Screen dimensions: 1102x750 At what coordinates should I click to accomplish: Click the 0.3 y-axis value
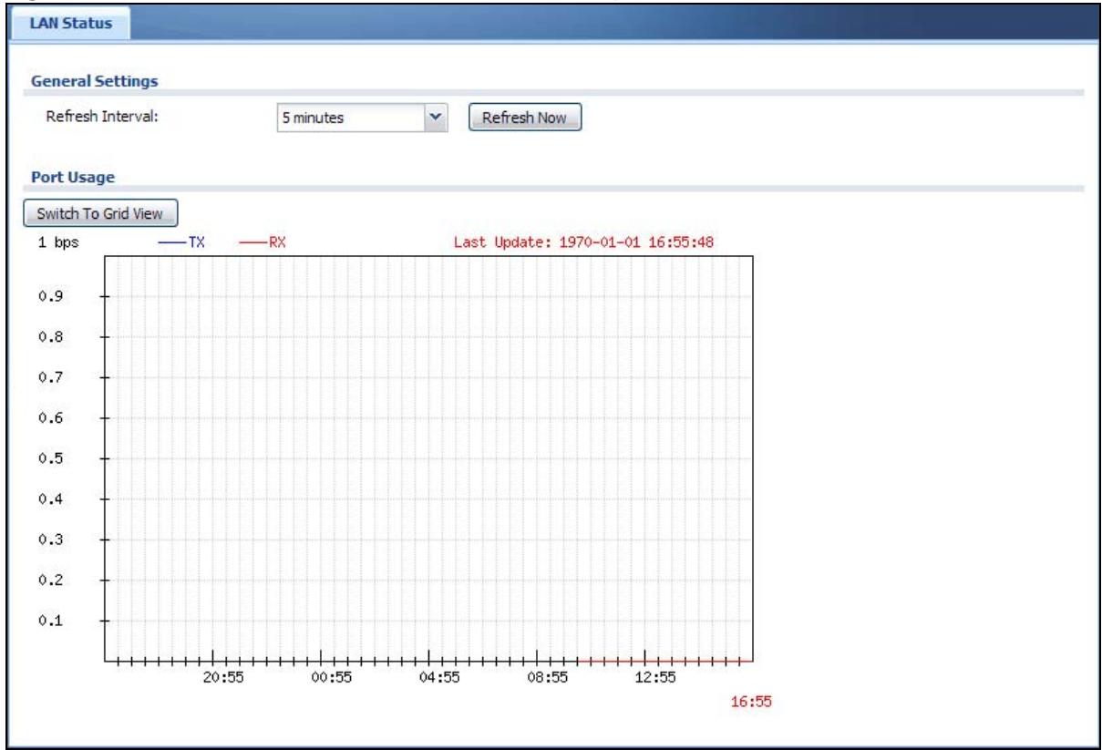[x=49, y=540]
